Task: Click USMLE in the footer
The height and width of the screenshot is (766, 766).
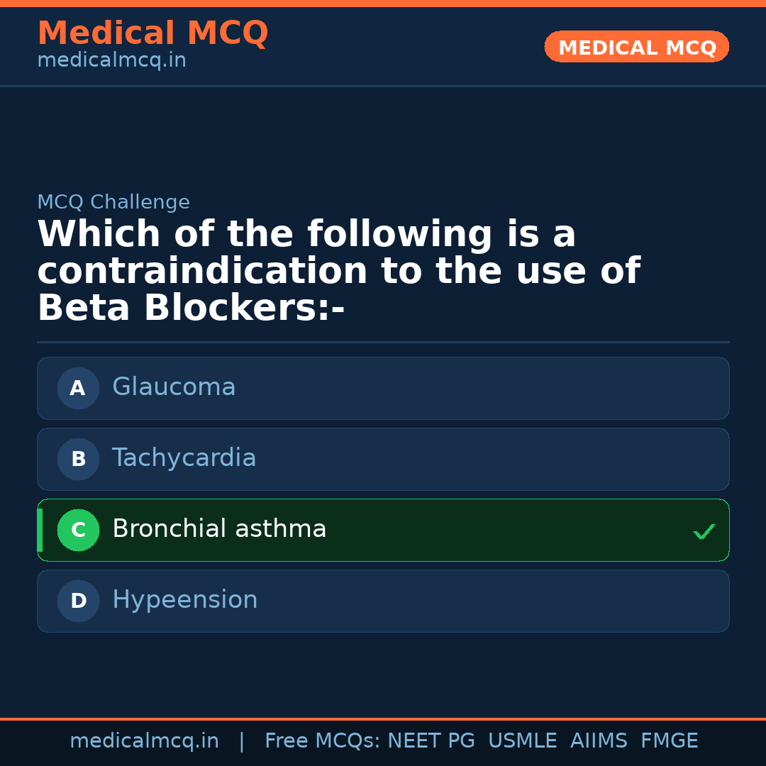Action: [522, 741]
